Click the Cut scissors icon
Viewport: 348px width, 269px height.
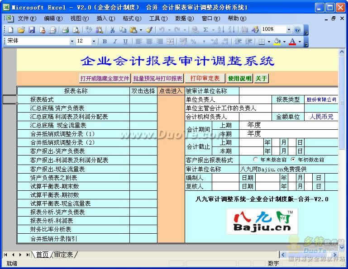coord(113,29)
